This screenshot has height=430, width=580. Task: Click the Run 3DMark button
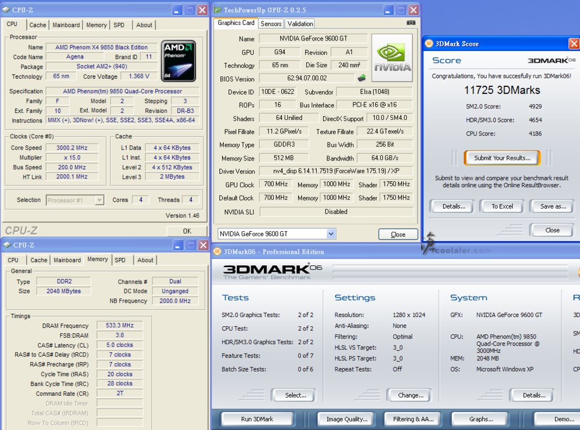pyautogui.click(x=257, y=419)
